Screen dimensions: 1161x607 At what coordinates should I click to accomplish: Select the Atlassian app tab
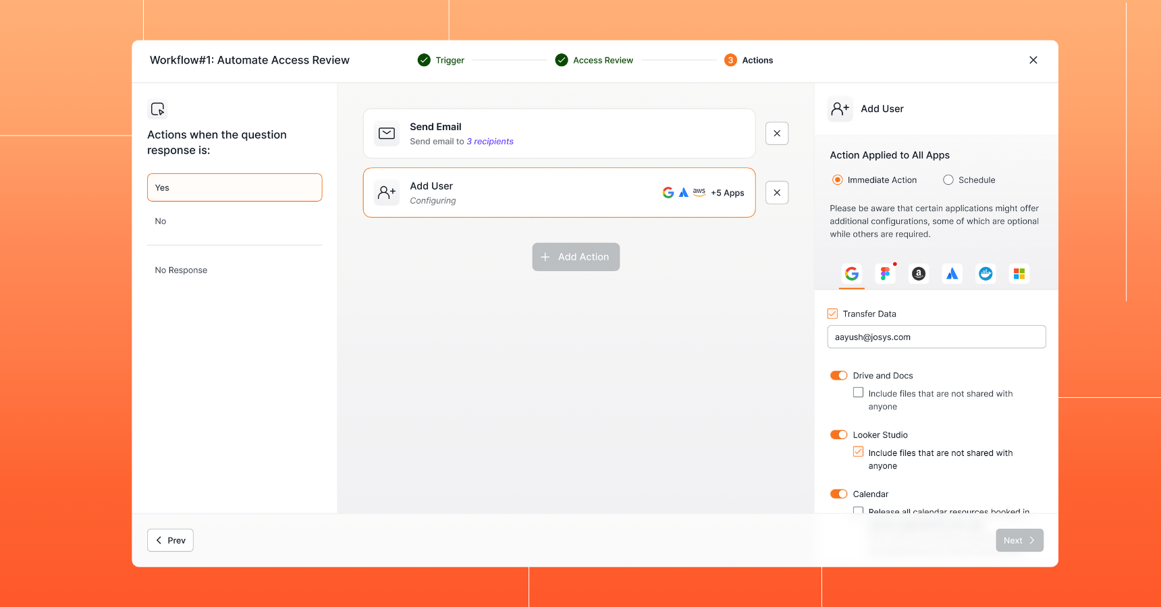coord(952,274)
